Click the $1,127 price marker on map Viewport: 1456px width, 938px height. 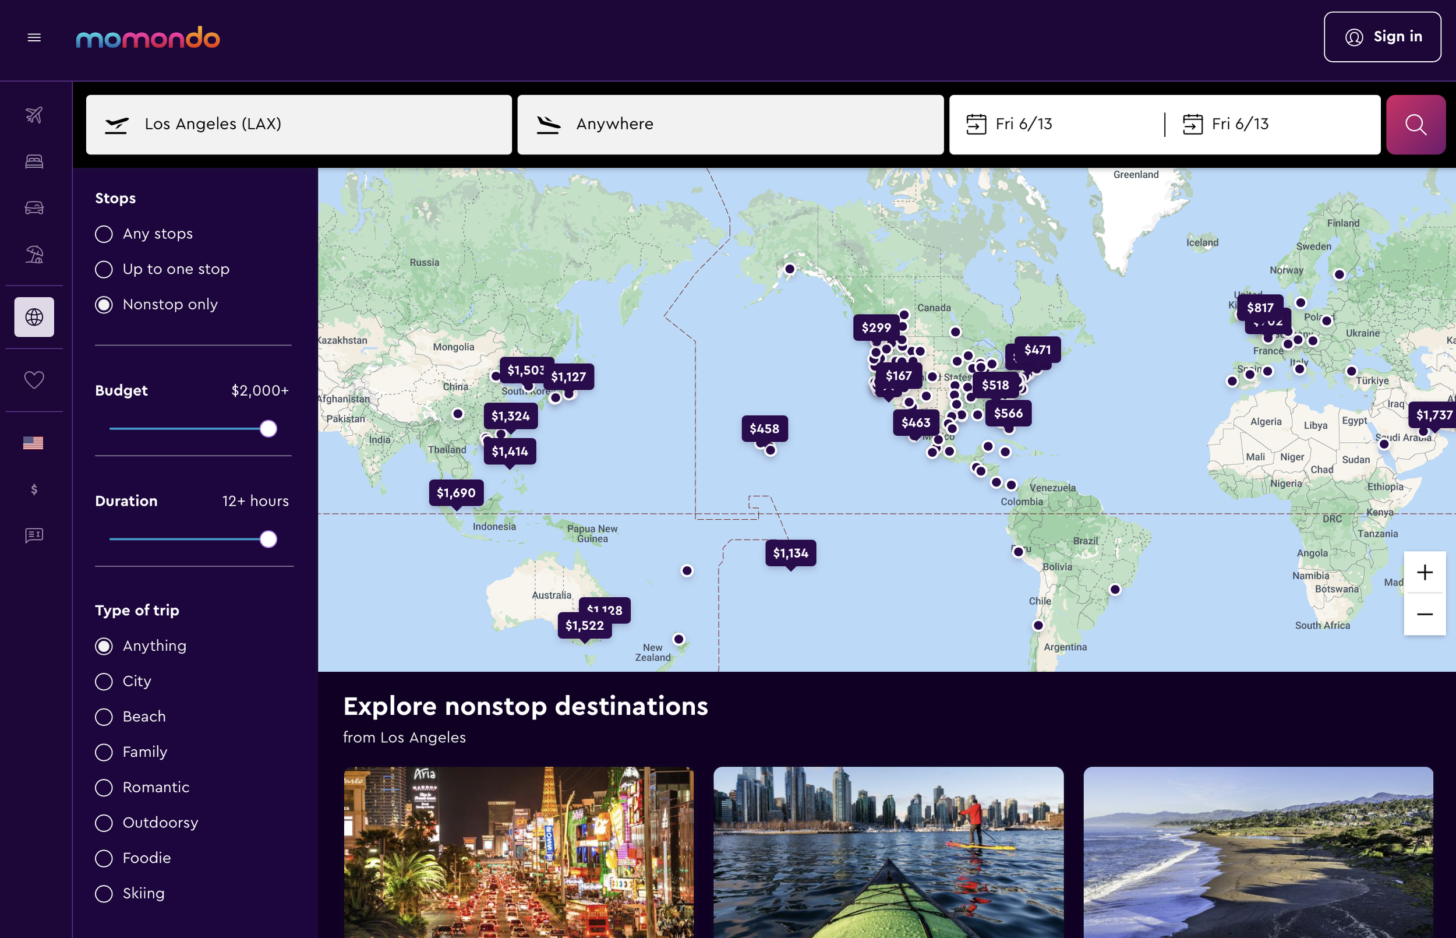(568, 377)
